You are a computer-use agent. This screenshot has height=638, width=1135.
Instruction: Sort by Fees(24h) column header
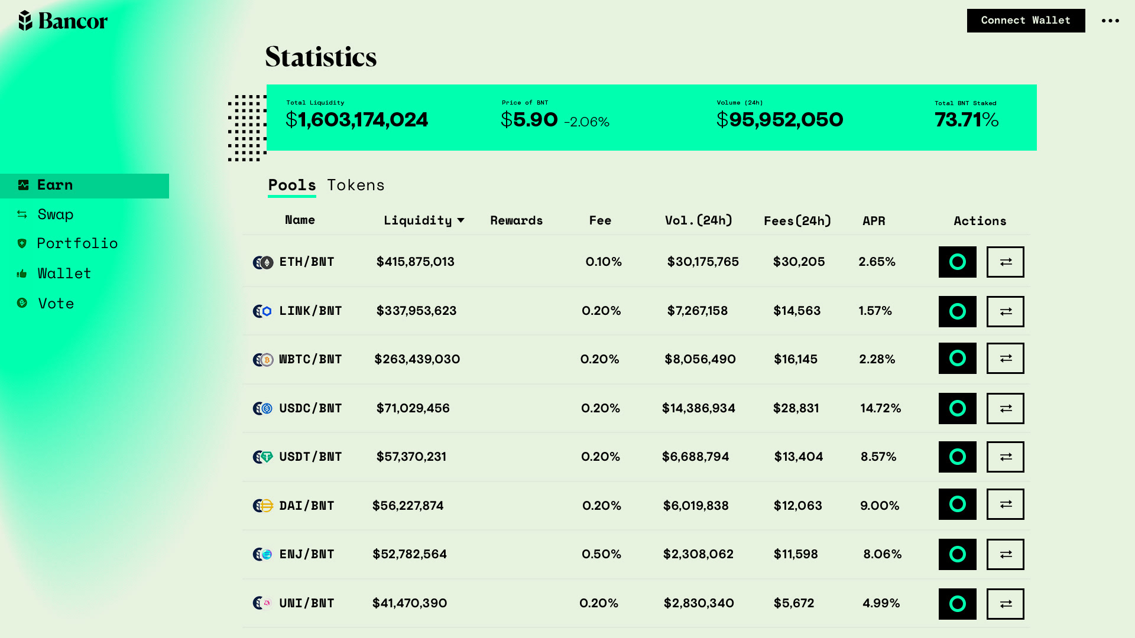tap(797, 221)
